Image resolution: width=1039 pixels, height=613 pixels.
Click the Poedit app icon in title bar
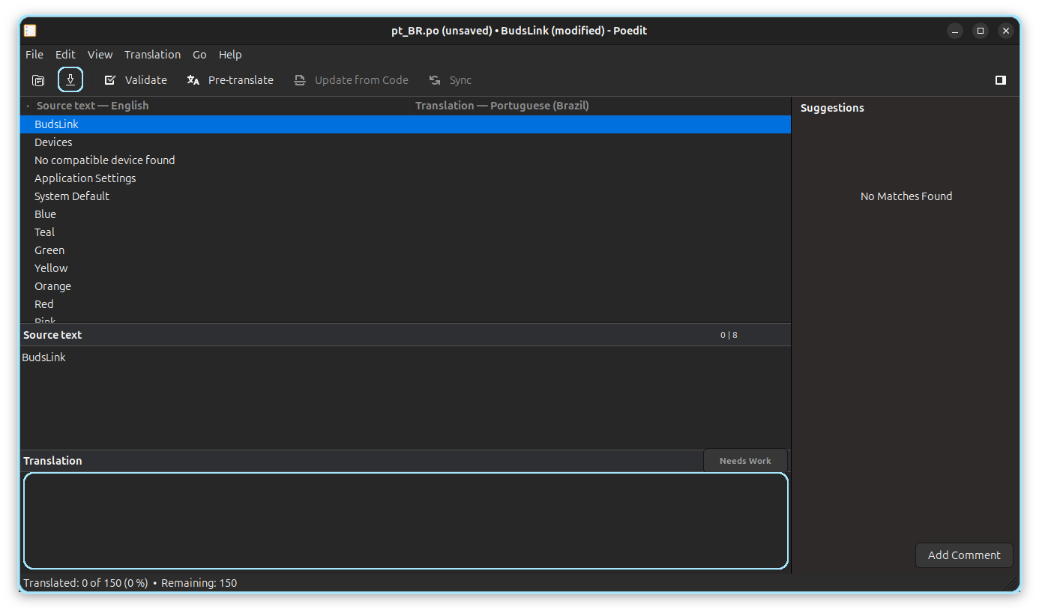pyautogui.click(x=30, y=31)
